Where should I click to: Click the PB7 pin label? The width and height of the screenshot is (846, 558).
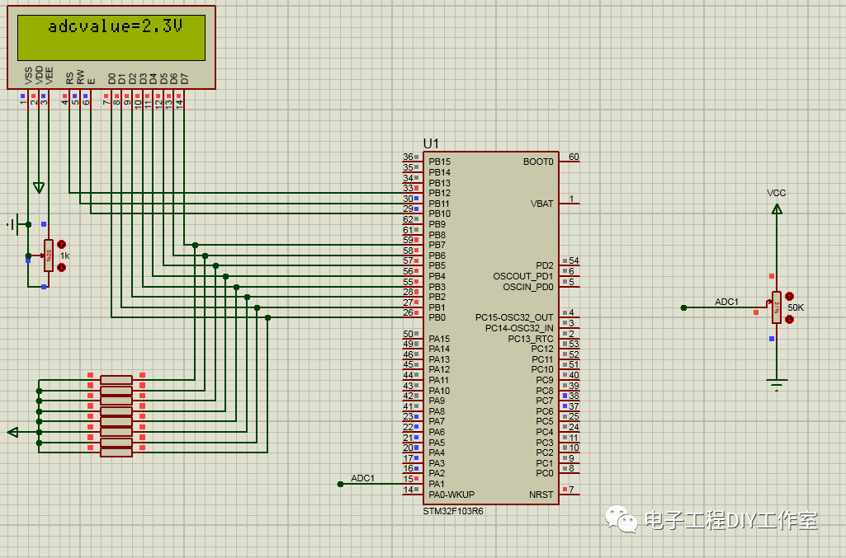(x=437, y=245)
